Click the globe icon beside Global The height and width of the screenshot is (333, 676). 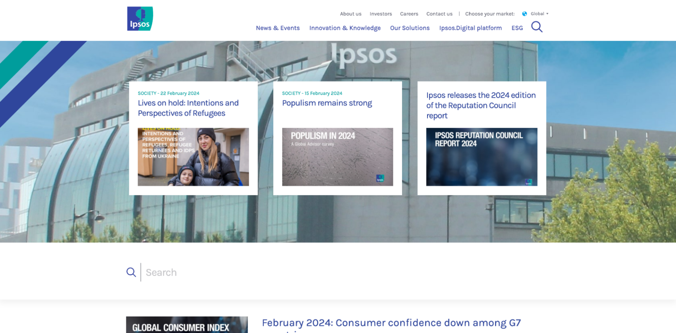point(524,14)
